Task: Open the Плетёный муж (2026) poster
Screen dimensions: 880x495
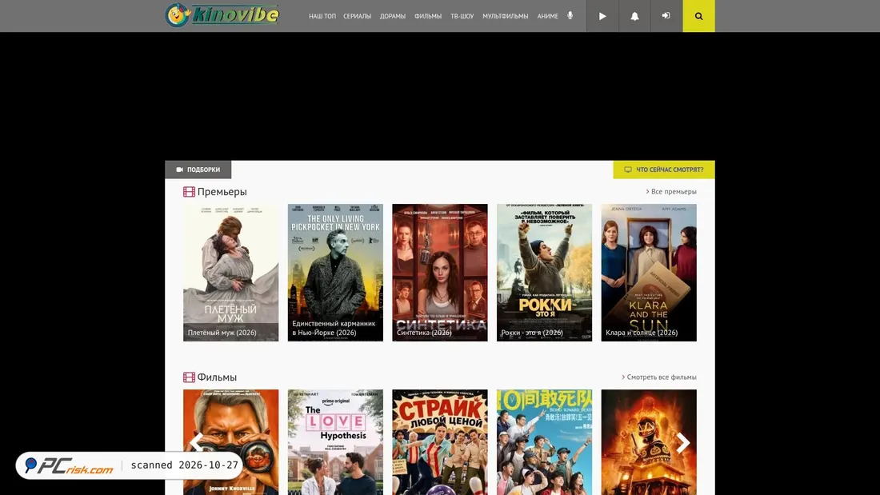Action: click(230, 272)
